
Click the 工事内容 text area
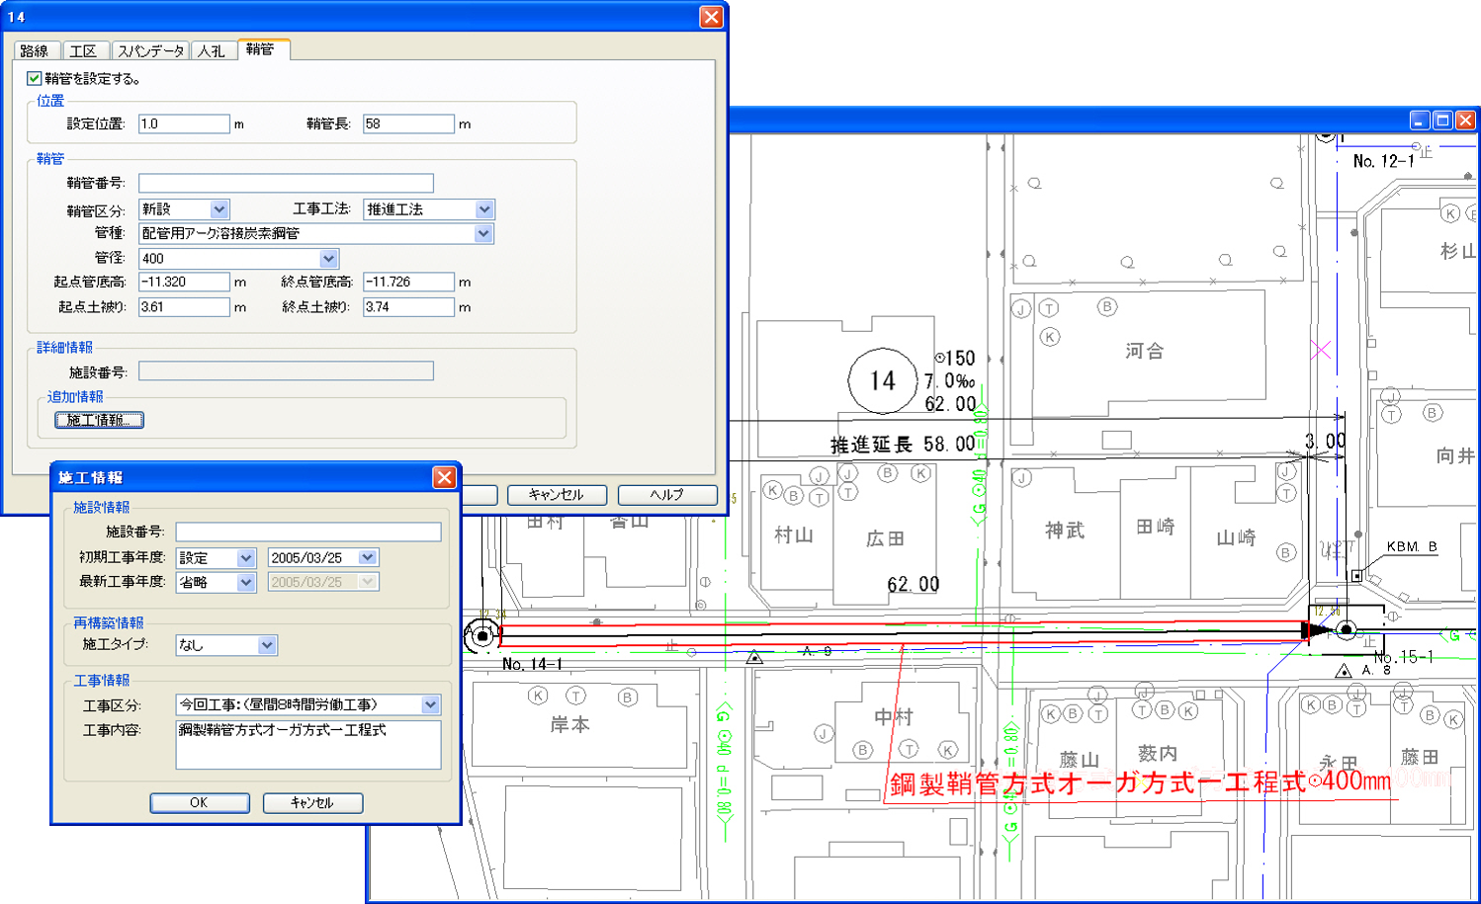tap(307, 745)
